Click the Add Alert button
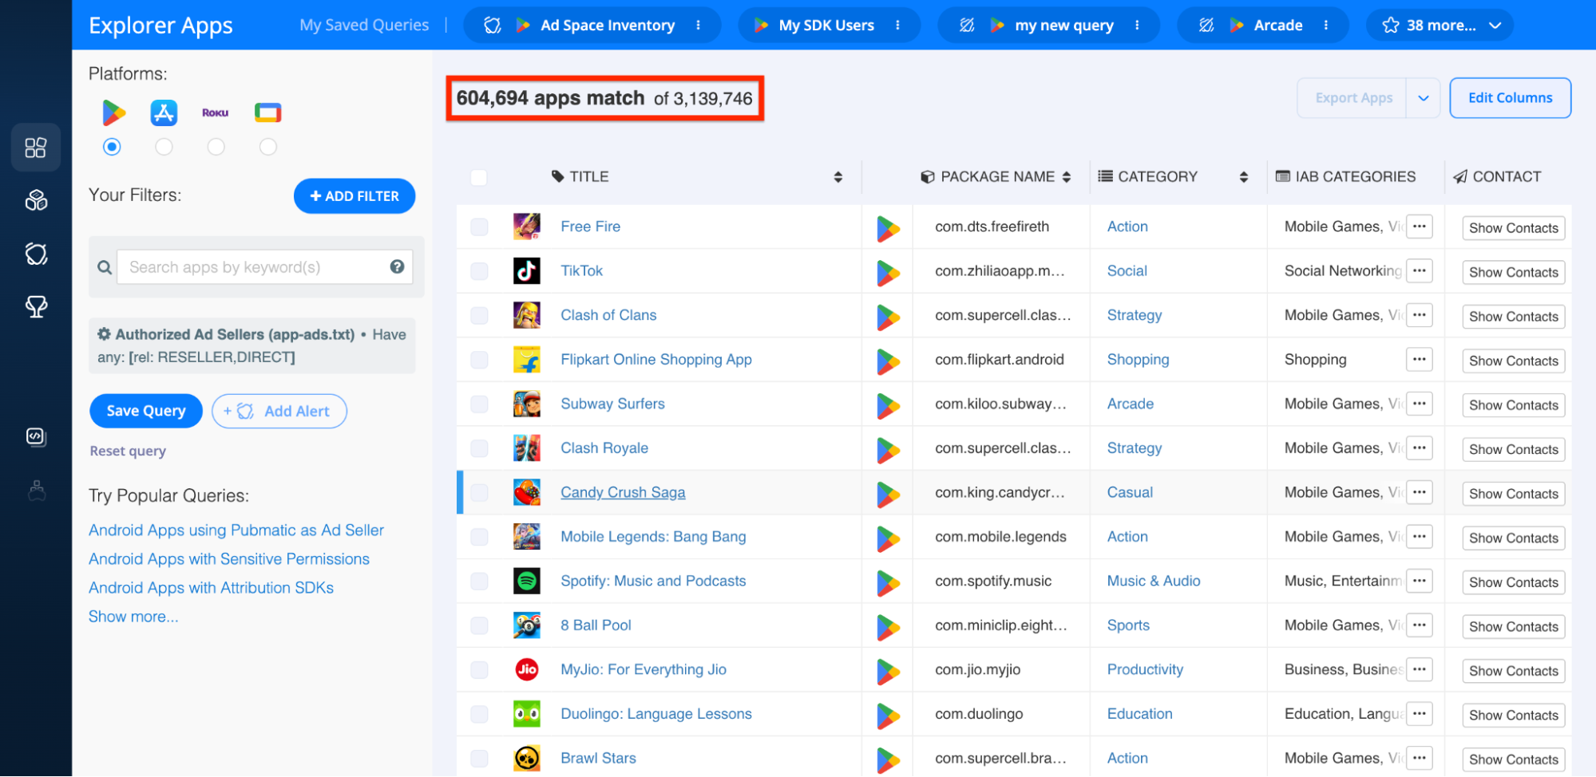This screenshot has height=777, width=1596. (279, 411)
